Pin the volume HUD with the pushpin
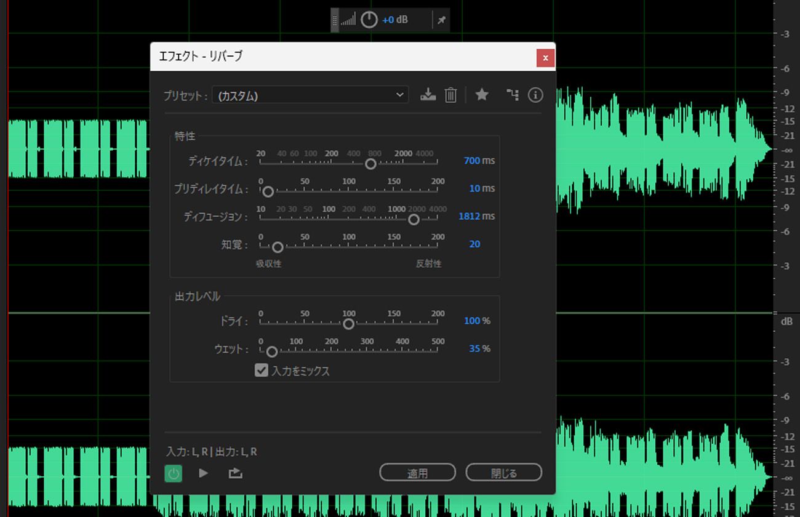The image size is (800, 517). click(x=442, y=20)
